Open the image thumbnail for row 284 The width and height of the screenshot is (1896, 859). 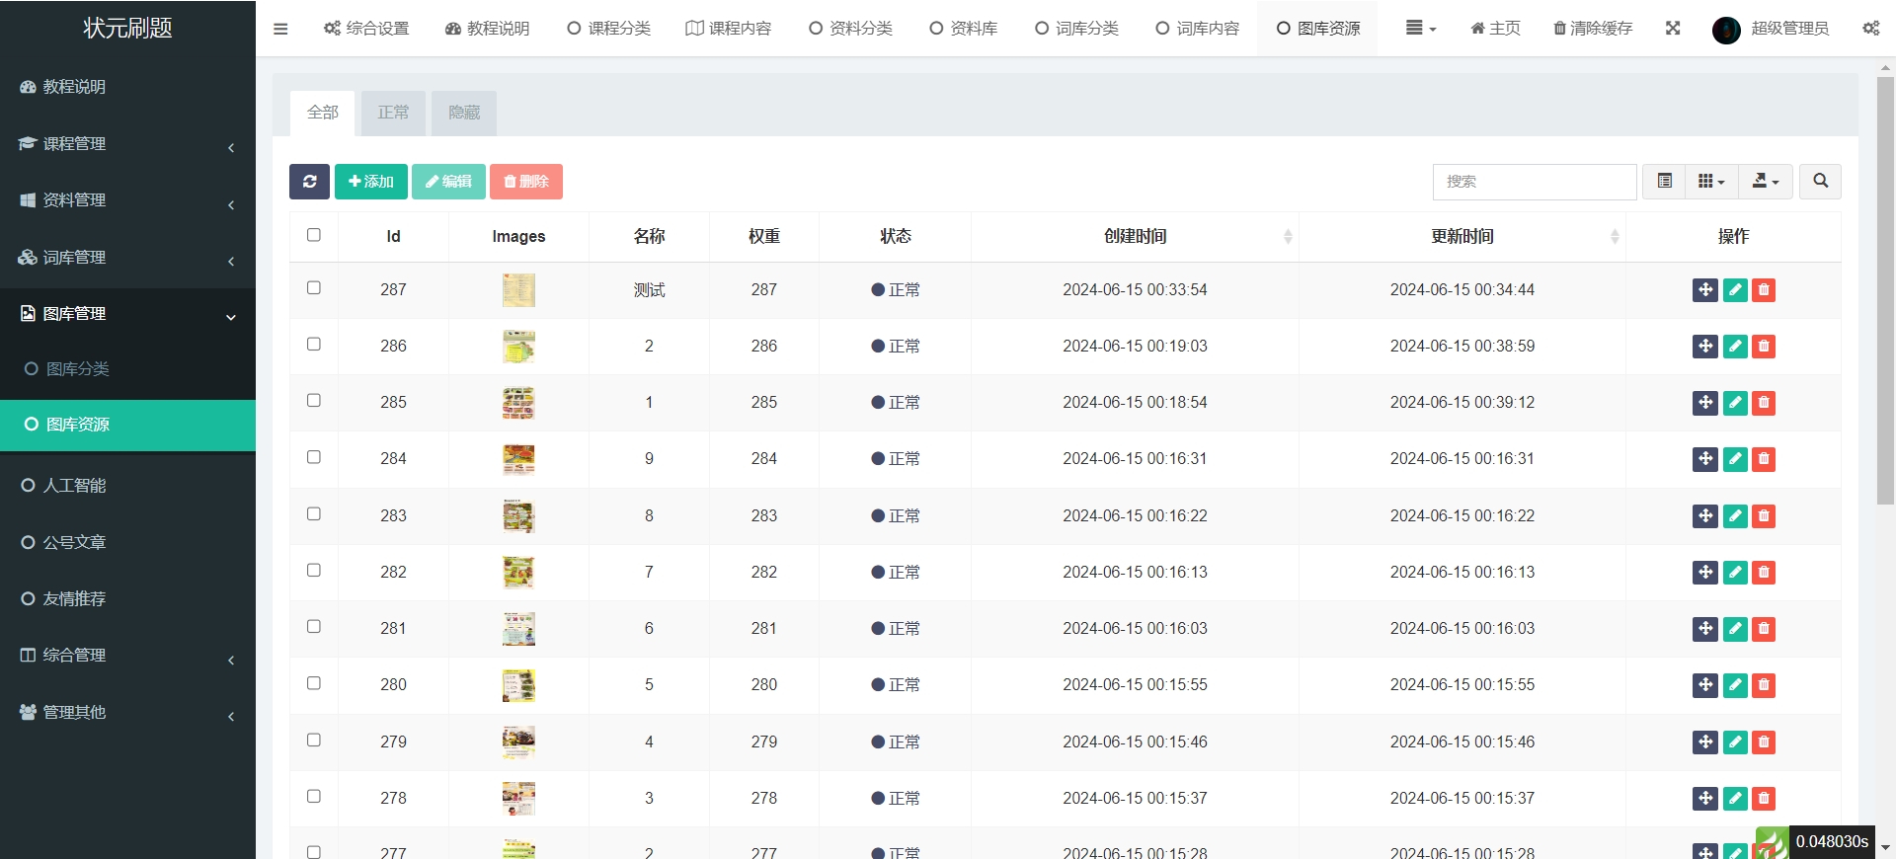point(518,459)
